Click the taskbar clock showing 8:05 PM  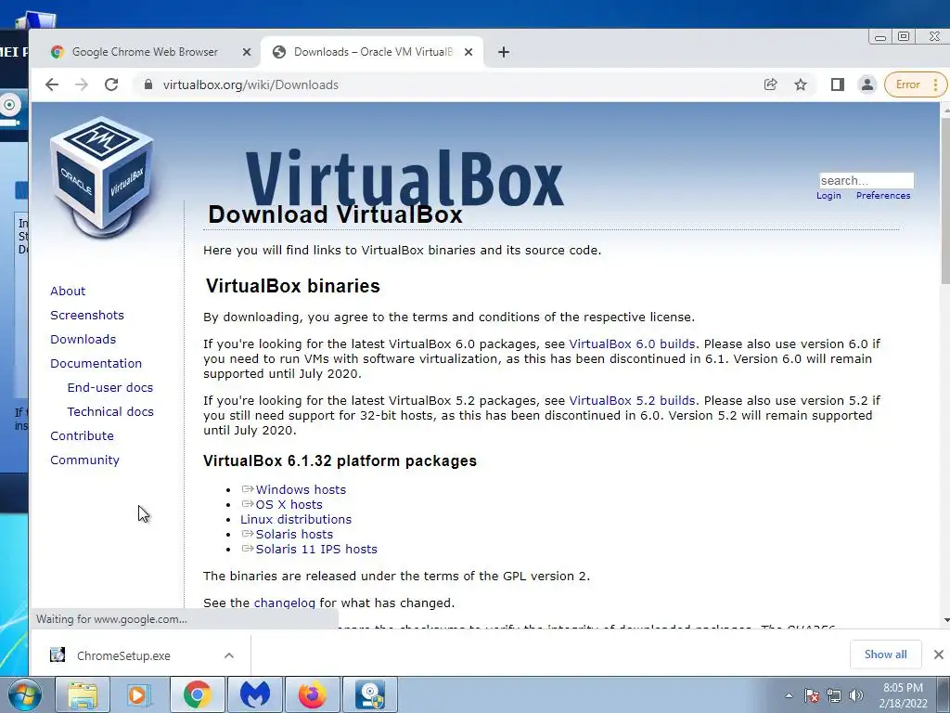tap(903, 695)
